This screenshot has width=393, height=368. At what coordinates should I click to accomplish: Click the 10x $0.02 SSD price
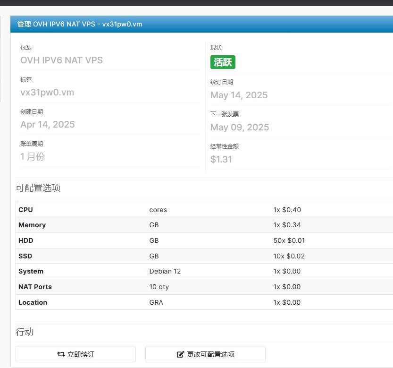pos(289,256)
